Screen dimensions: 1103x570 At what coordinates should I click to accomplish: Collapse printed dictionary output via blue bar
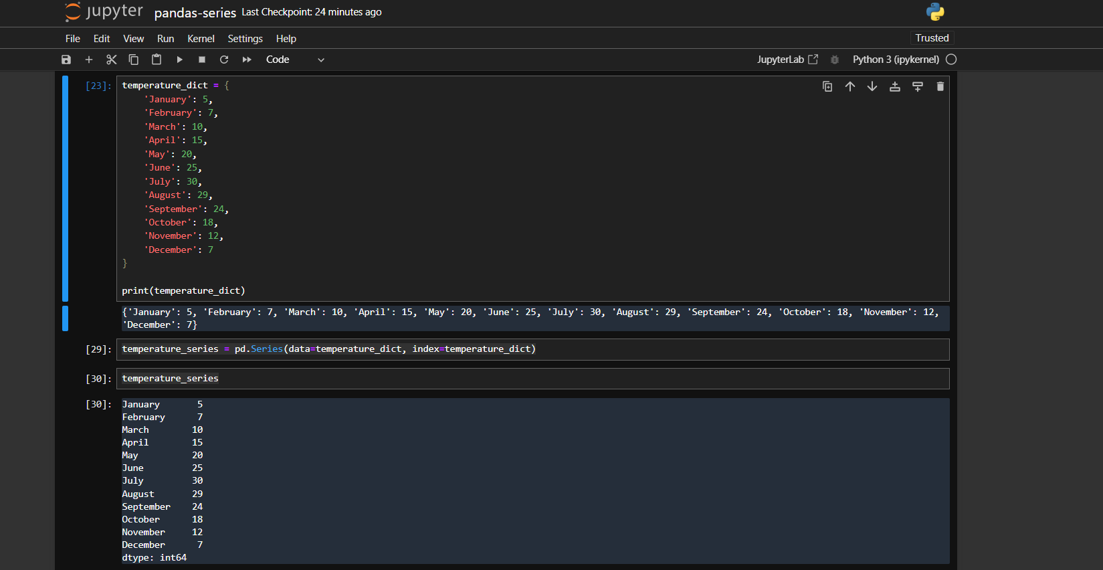[x=65, y=318]
